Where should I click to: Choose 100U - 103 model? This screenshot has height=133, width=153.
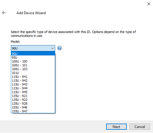point(33,69)
